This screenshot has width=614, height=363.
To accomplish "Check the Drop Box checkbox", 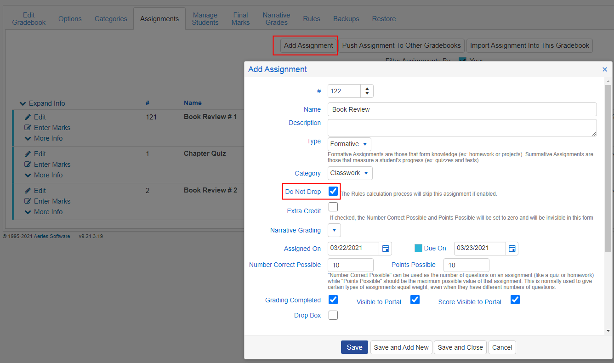I will click(x=333, y=315).
